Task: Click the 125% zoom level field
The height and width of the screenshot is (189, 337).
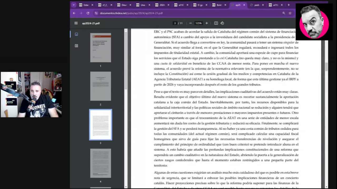Action: (x=198, y=23)
